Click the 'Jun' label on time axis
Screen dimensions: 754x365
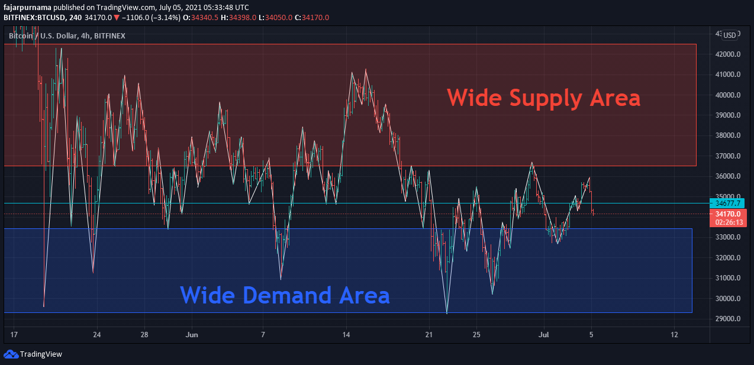[x=191, y=335]
